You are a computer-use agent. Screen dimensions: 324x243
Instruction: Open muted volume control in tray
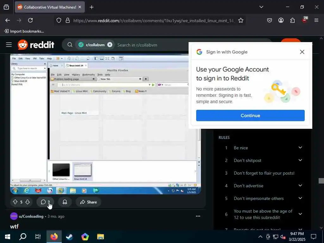click(283, 237)
